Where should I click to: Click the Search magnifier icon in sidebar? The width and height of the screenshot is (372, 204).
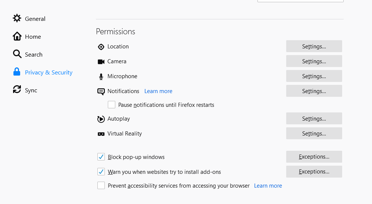17,54
